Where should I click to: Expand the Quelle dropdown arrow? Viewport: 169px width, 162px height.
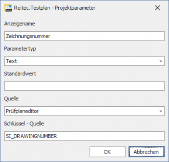[161, 111]
